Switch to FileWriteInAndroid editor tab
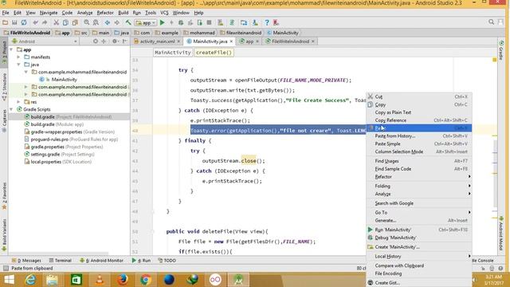Viewport: 510px width, 287px height. click(x=290, y=41)
